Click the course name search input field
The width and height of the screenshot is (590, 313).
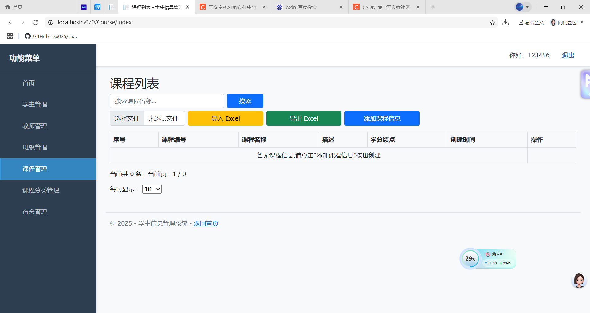coord(167,101)
